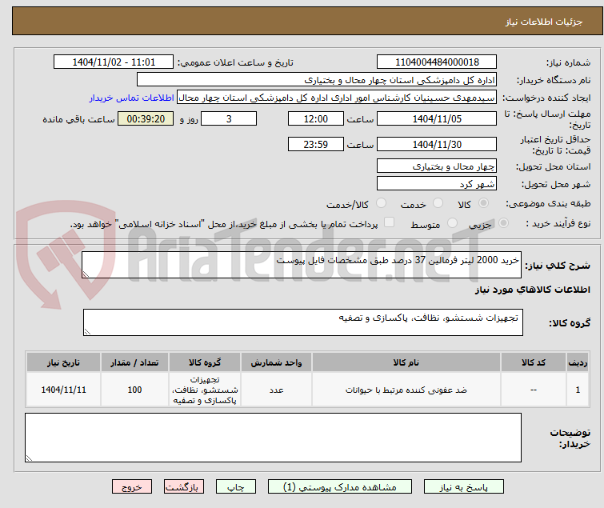Select the متوسط purchase type radio

(x=452, y=223)
